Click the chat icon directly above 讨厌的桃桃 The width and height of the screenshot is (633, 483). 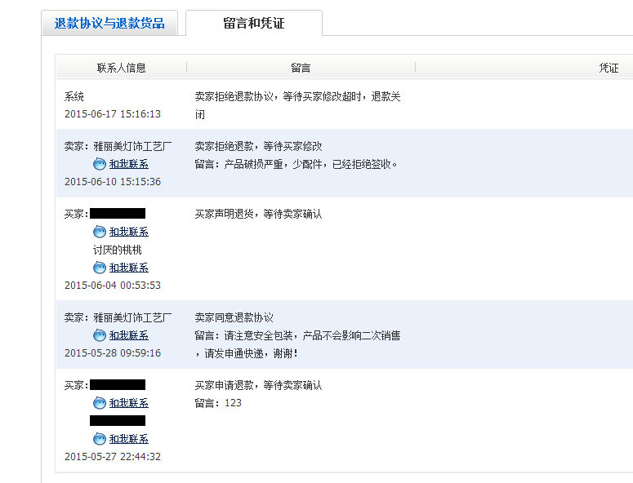click(x=100, y=232)
